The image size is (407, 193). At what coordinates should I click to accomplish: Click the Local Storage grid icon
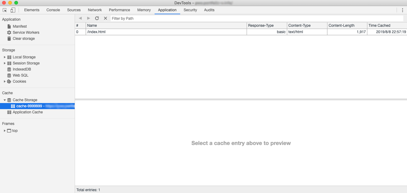coord(9,57)
